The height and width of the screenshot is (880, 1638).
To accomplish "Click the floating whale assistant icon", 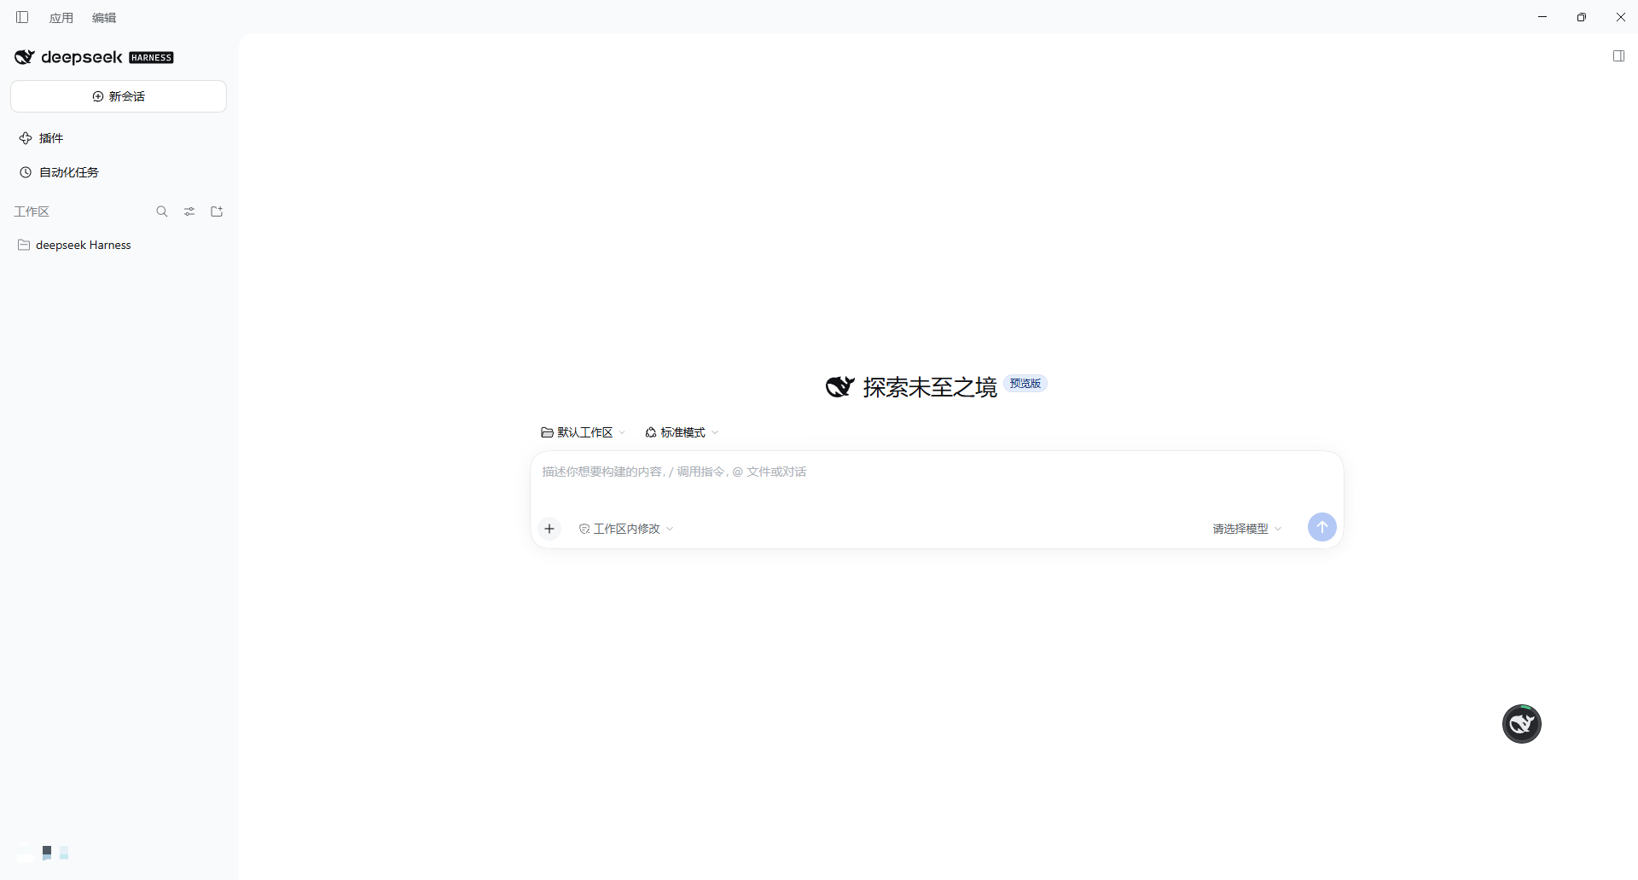I will (x=1522, y=724).
